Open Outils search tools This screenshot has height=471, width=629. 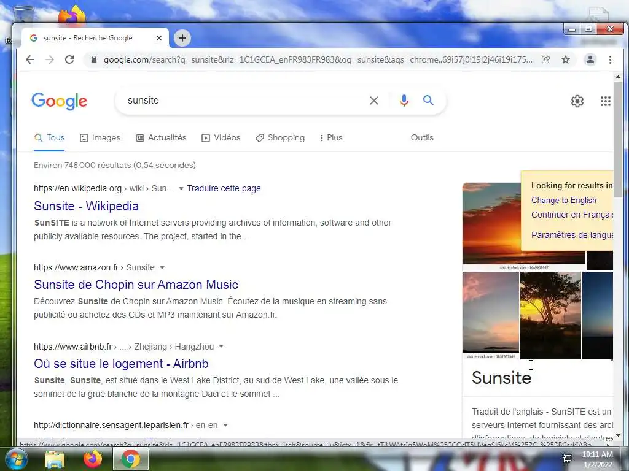(422, 138)
